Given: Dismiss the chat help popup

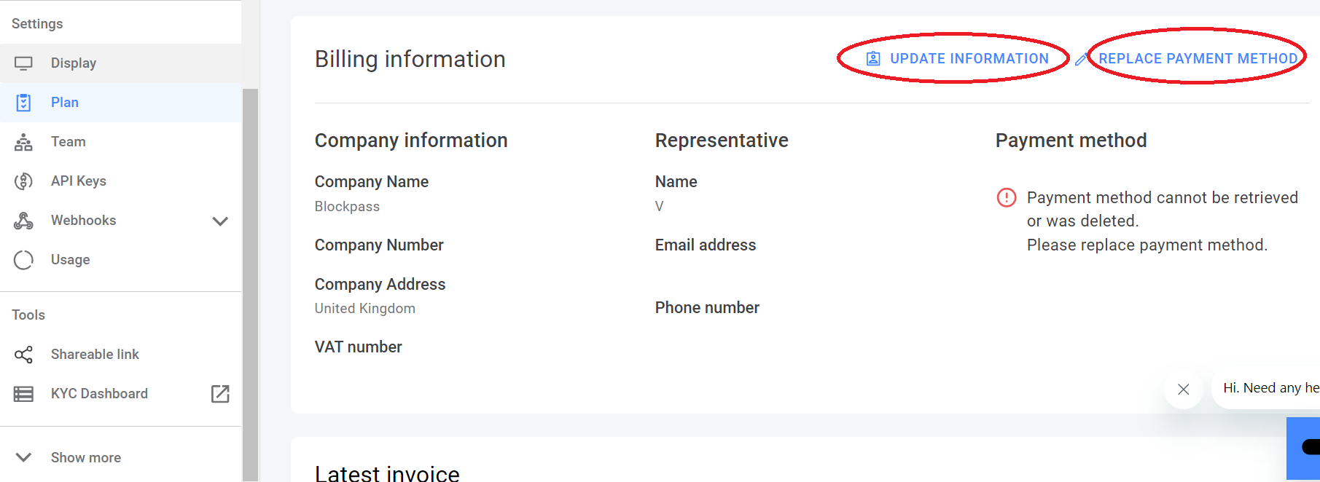Looking at the screenshot, I should point(1184,390).
